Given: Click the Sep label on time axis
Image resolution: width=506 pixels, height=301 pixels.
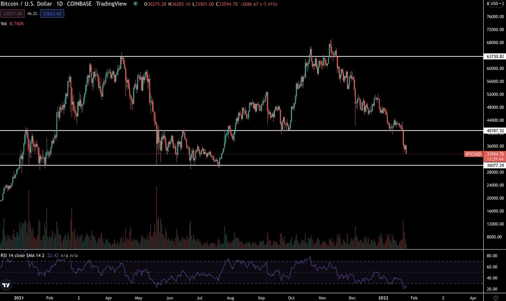Looking at the screenshot, I should click(x=261, y=297).
